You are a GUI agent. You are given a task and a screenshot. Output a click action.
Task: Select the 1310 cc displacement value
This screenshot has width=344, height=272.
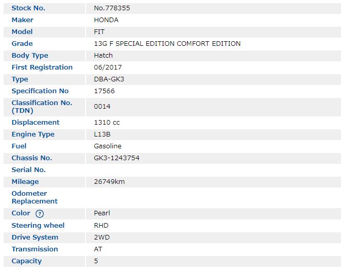pyautogui.click(x=106, y=123)
